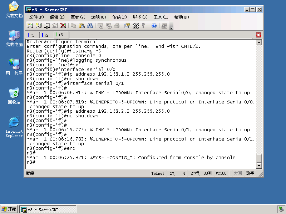Image resolution: width=286 pixels, height=214 pixels.
Task: Click the Print Screen icon
Action: click(x=100, y=26)
